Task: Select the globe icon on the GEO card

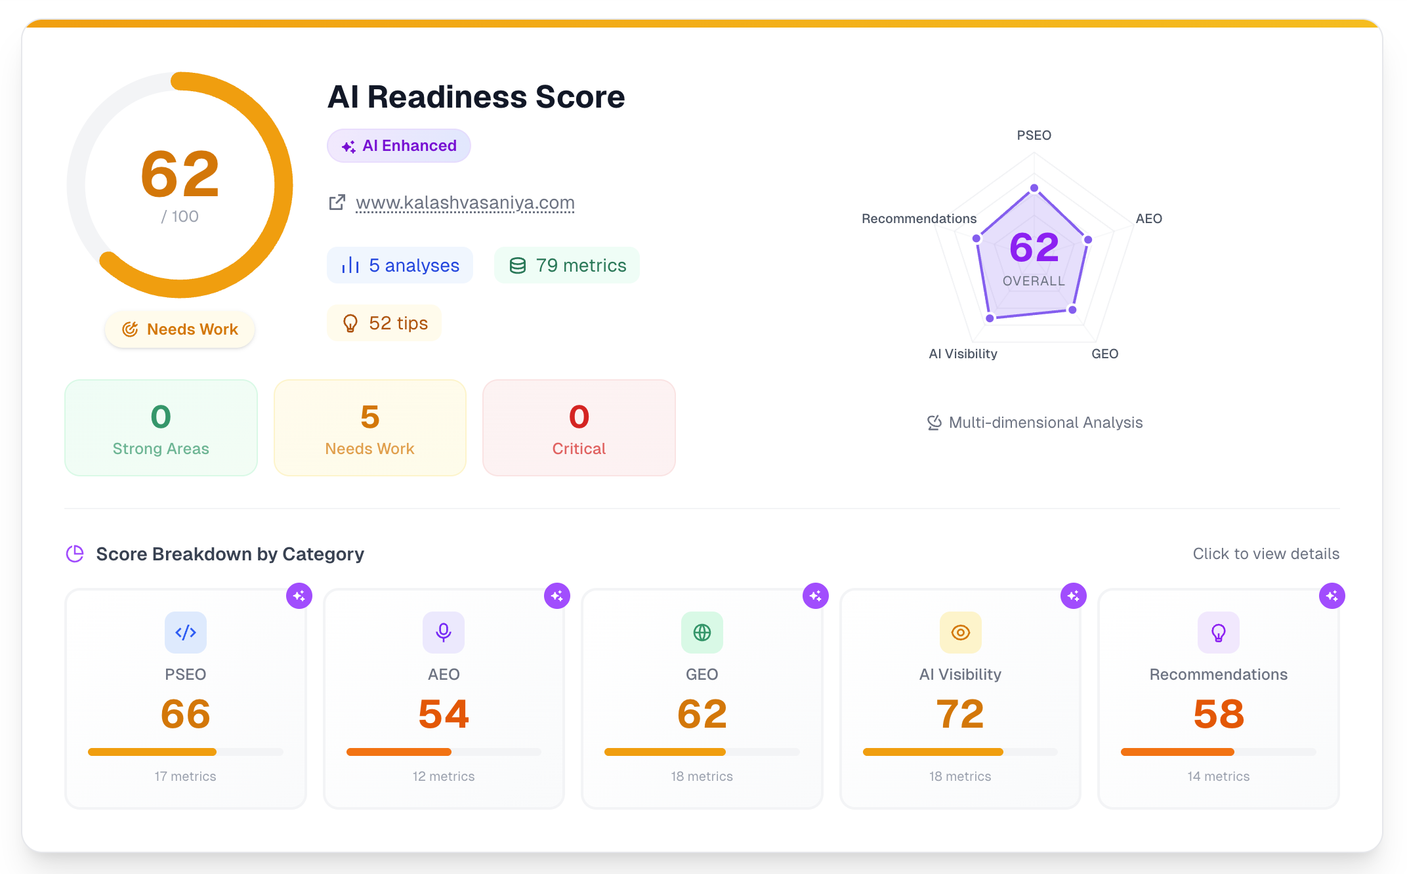Action: point(702,633)
